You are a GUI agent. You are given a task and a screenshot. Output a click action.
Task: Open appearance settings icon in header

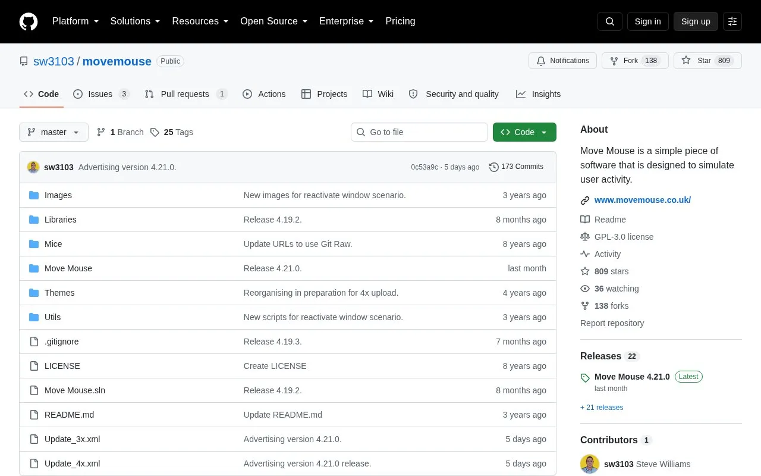(x=732, y=21)
